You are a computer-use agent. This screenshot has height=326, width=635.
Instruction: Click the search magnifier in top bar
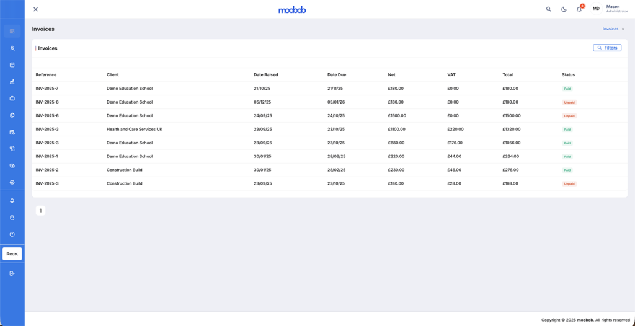click(548, 9)
